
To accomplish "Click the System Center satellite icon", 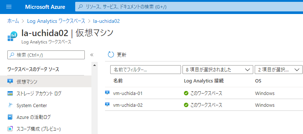I will [10, 105].
